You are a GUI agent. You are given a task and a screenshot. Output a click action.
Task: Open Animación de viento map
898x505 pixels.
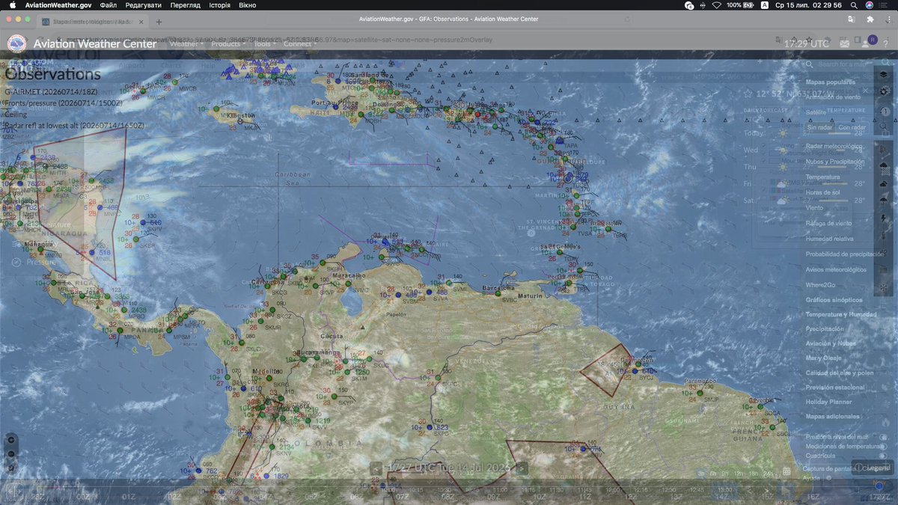(833, 97)
